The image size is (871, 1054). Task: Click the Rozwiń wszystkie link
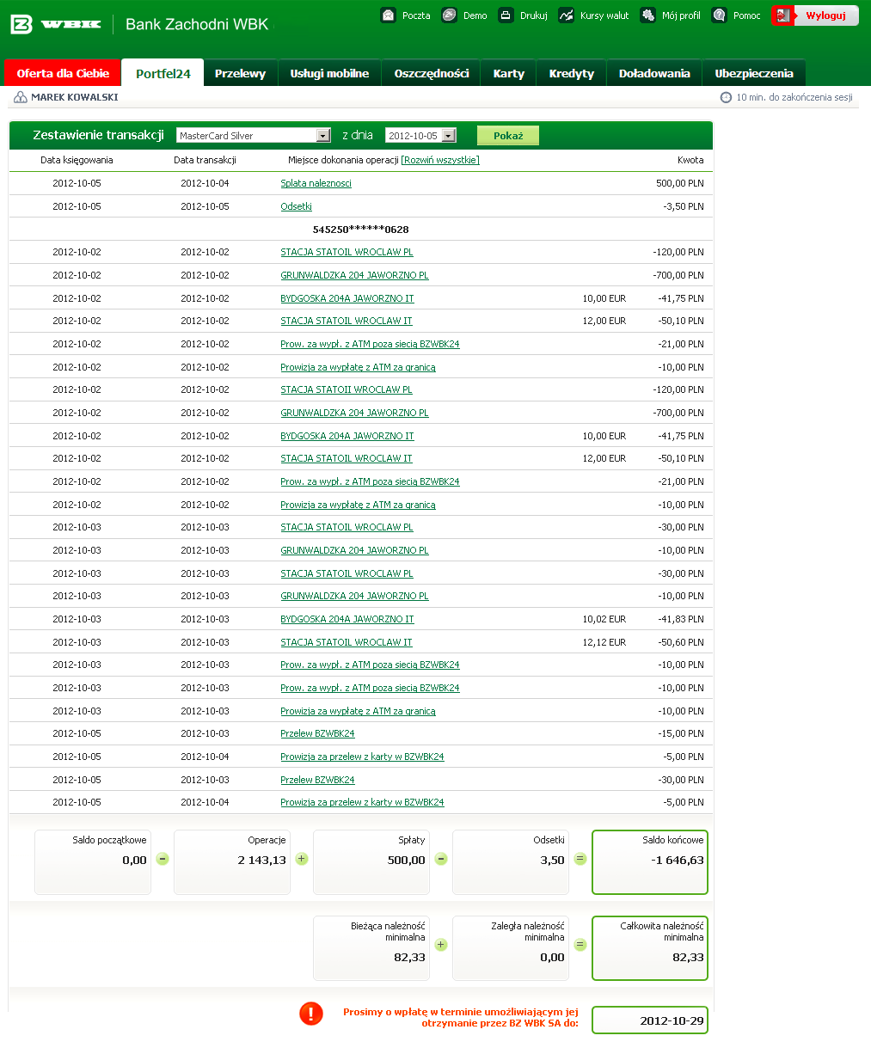coord(440,160)
